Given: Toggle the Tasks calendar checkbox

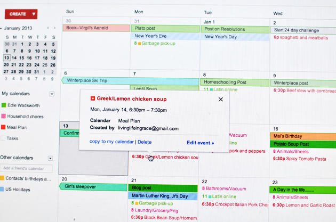Looking at the screenshot, I should pyautogui.click(x=3, y=138).
